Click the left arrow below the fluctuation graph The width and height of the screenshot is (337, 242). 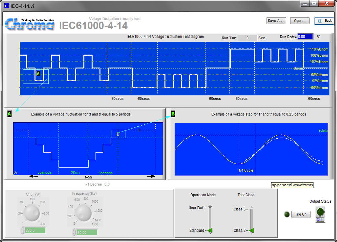(33, 176)
